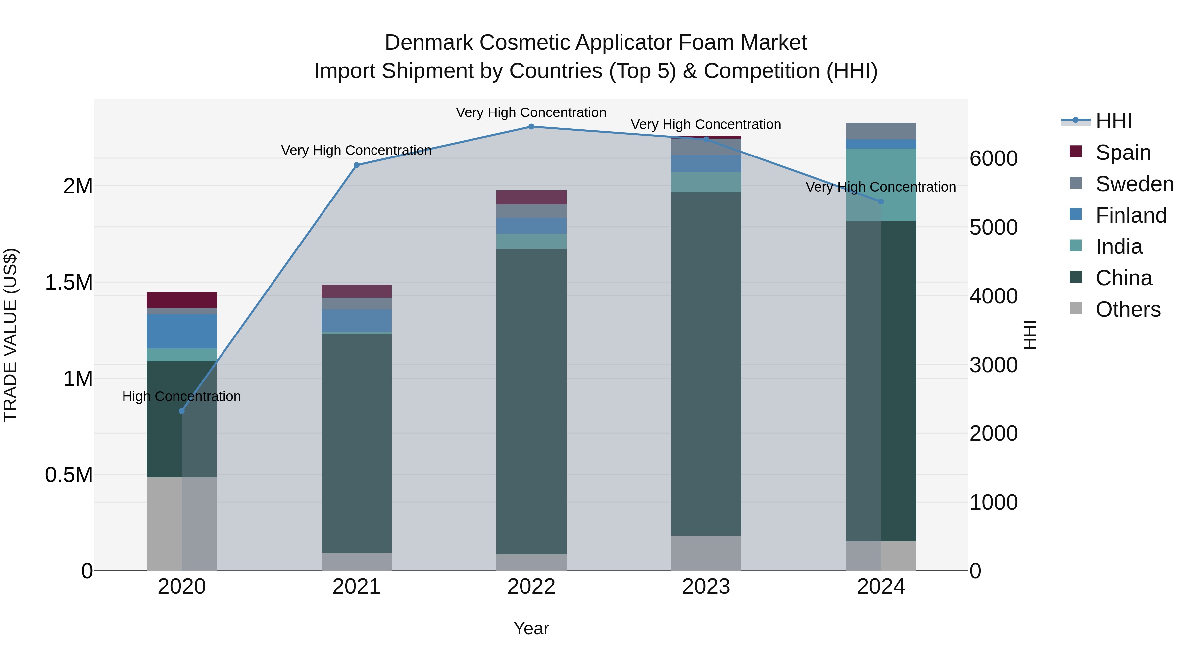Toggle the India legend entry
Image resolution: width=1192 pixels, height=670 pixels.
[1106, 246]
